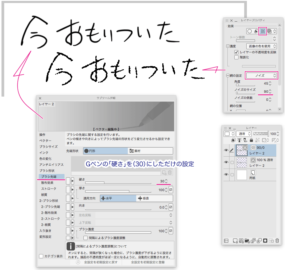The height and width of the screenshot is (270, 285).
Task: Open the ノイズ dot type dropdown
Action: tap(261, 76)
